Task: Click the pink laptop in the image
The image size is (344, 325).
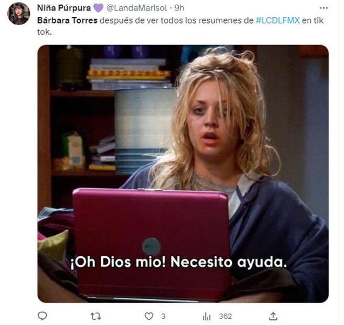Action: [152, 243]
